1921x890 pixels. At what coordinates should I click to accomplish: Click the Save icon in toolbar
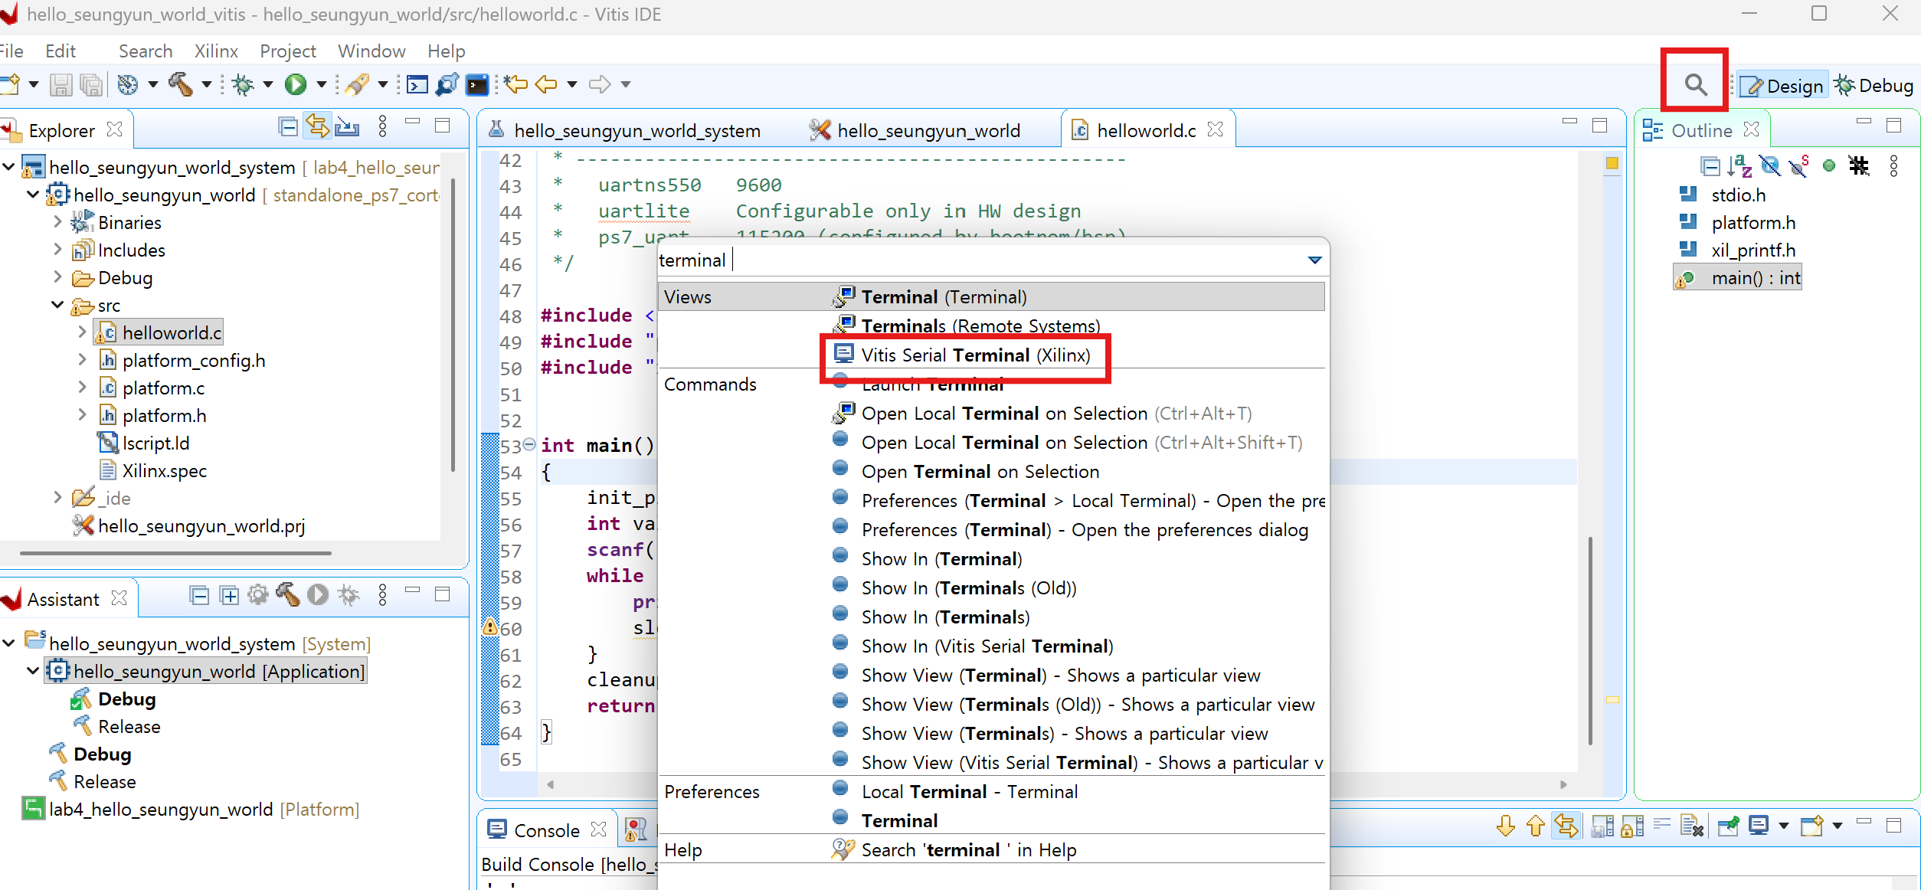(61, 84)
